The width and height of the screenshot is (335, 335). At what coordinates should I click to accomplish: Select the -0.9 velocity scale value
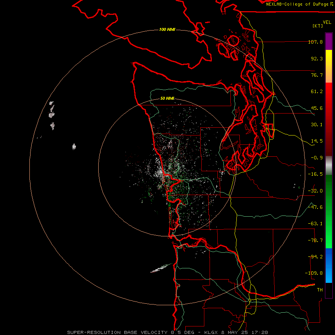(x=317, y=158)
